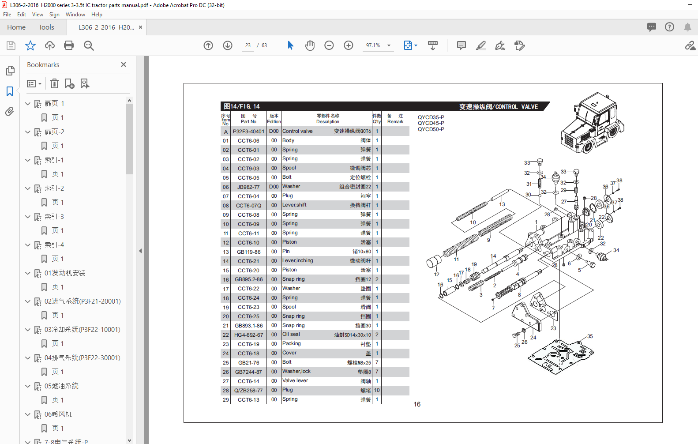
Task: Collapse the 索引-1 bookmark
Action: (28, 160)
